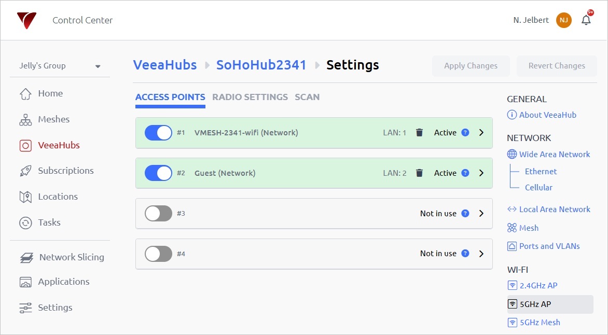Viewport: 608px width, 335px height.
Task: Expand access point #3 chevron
Action: (x=481, y=213)
